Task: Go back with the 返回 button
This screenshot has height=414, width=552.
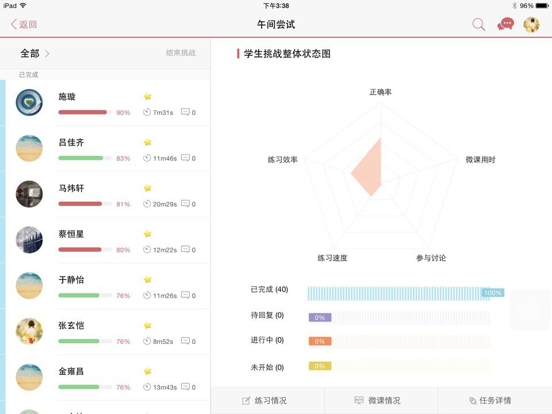Action: coord(24,24)
